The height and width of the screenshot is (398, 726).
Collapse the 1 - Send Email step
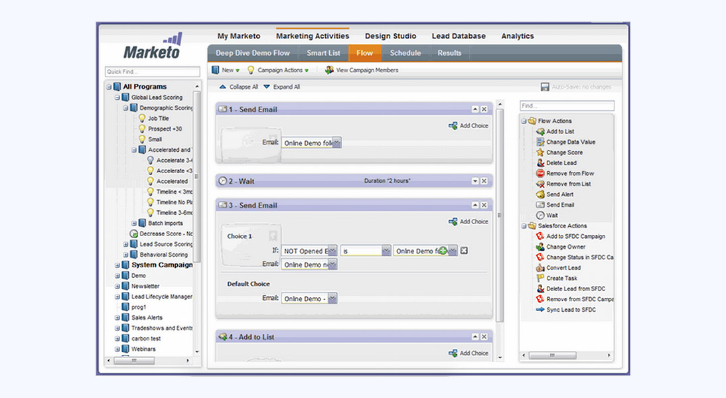pyautogui.click(x=475, y=109)
